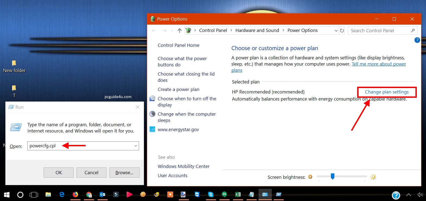Click the help question mark icon
The height and width of the screenshot is (201, 426).
417,40
